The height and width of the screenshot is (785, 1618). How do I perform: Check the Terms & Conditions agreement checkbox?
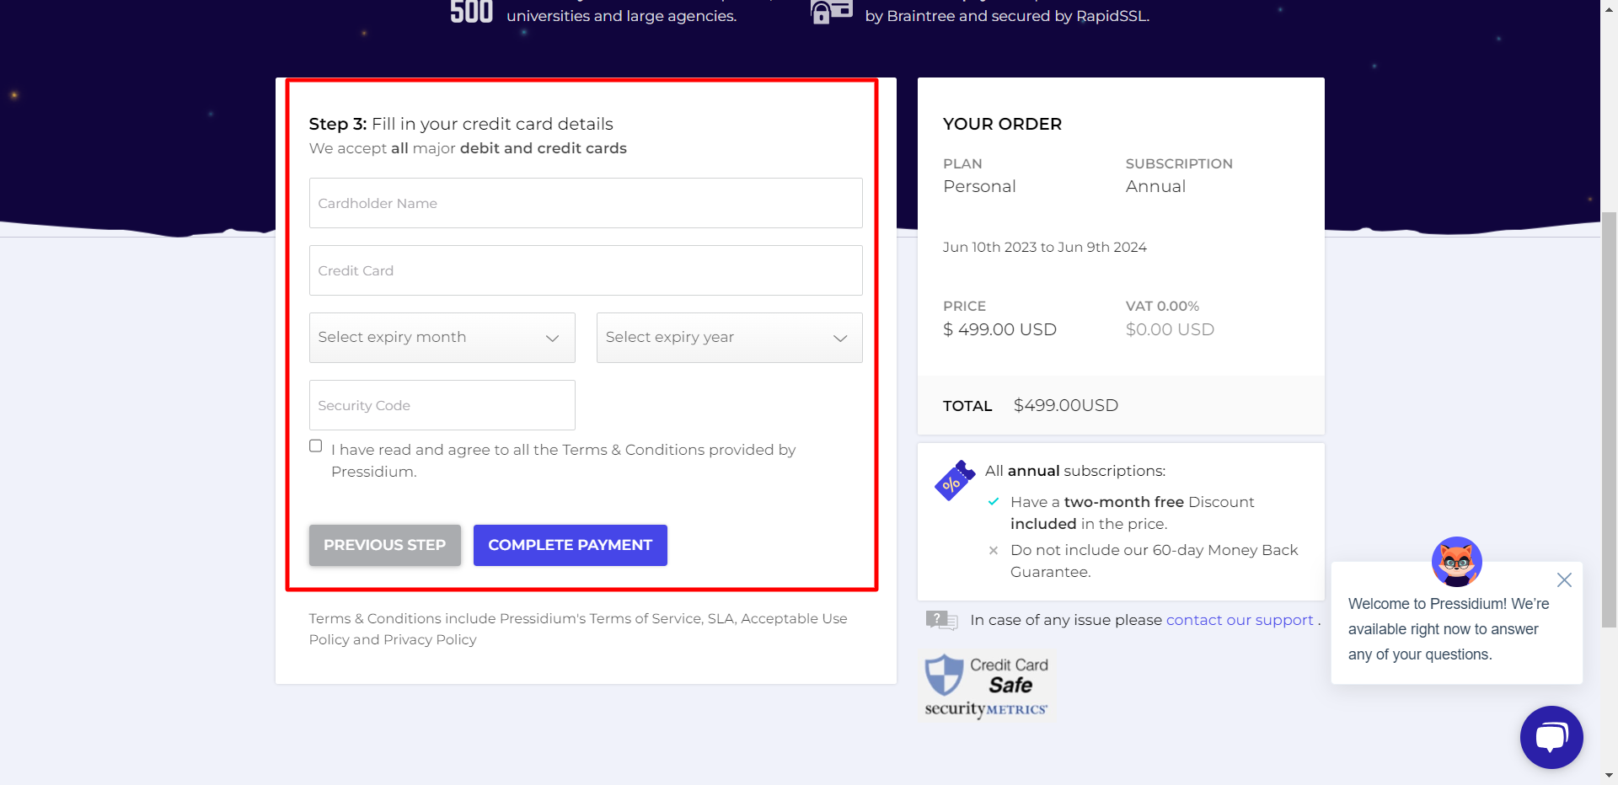point(315,446)
